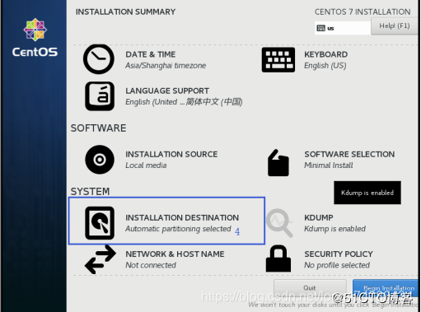
Task: Open the DATE & TIME settings label
Action: [x=151, y=54]
